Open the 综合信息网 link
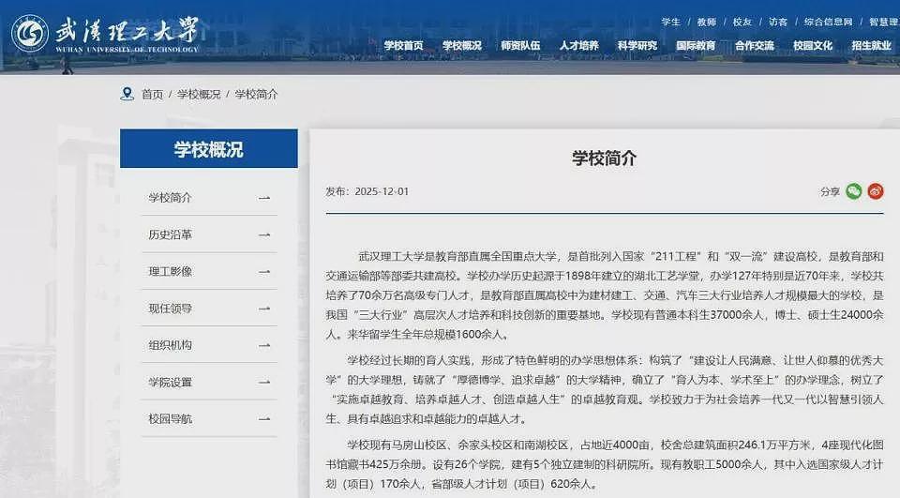Image resolution: width=900 pixels, height=498 pixels. [x=828, y=22]
